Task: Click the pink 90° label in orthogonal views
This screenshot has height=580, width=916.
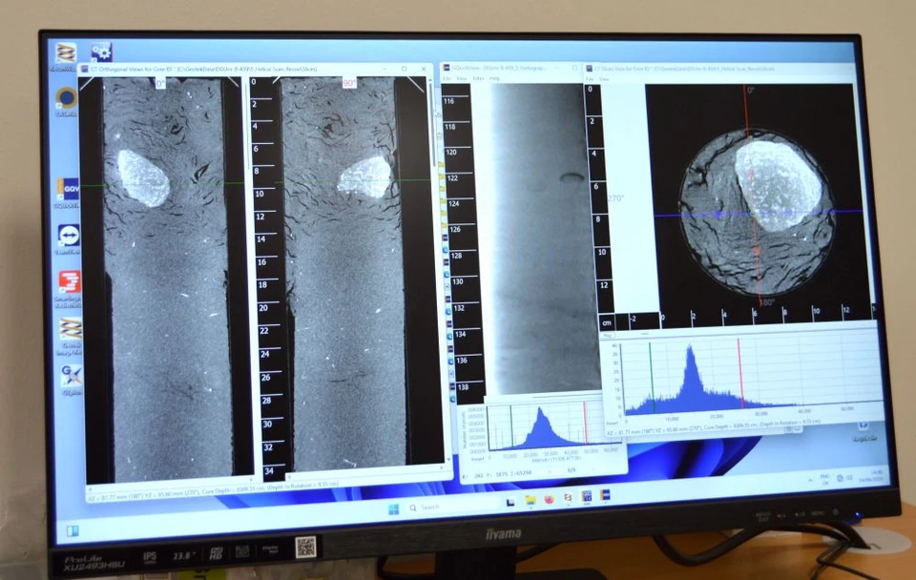Action: coord(349,83)
